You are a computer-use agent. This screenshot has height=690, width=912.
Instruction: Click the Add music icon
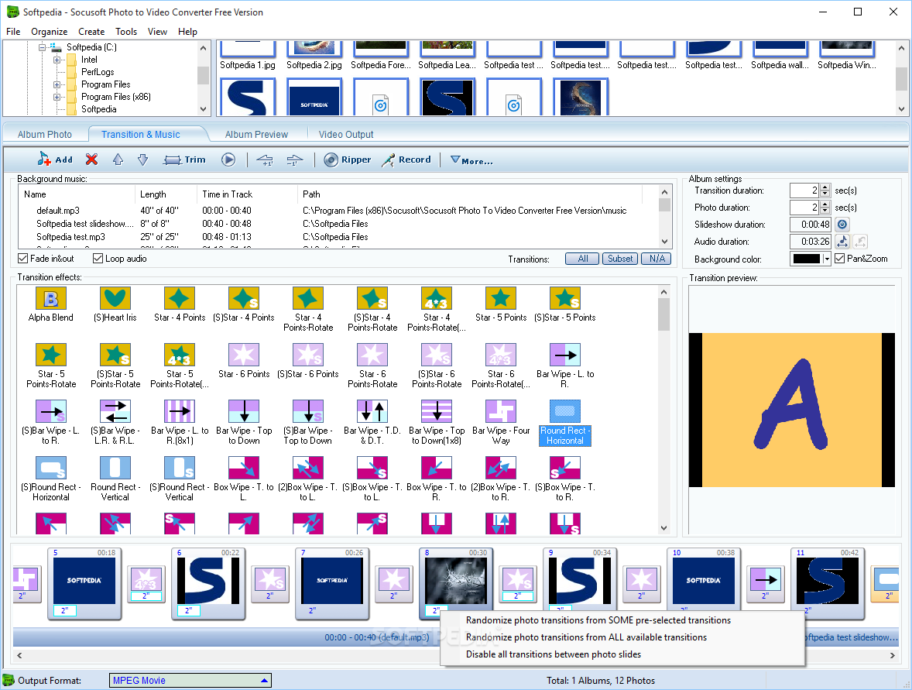(55, 159)
